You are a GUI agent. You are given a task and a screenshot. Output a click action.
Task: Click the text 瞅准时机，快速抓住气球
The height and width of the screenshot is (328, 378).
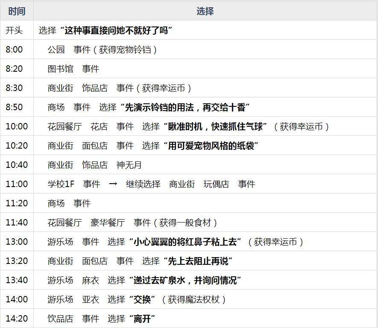[x=215, y=126]
